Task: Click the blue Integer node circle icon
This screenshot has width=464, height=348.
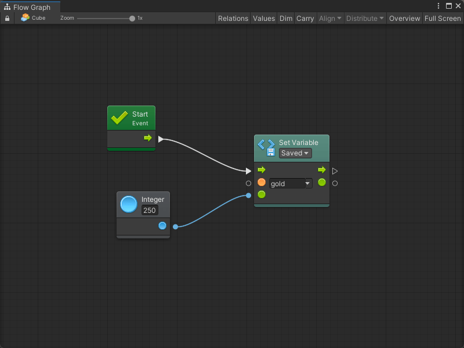Action: 129,205
